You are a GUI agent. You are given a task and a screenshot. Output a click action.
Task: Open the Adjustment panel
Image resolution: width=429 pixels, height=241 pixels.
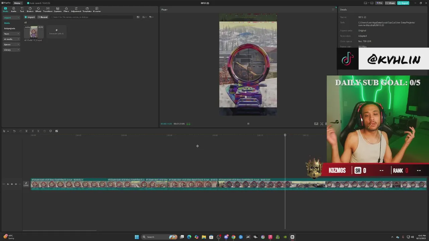[76, 9]
